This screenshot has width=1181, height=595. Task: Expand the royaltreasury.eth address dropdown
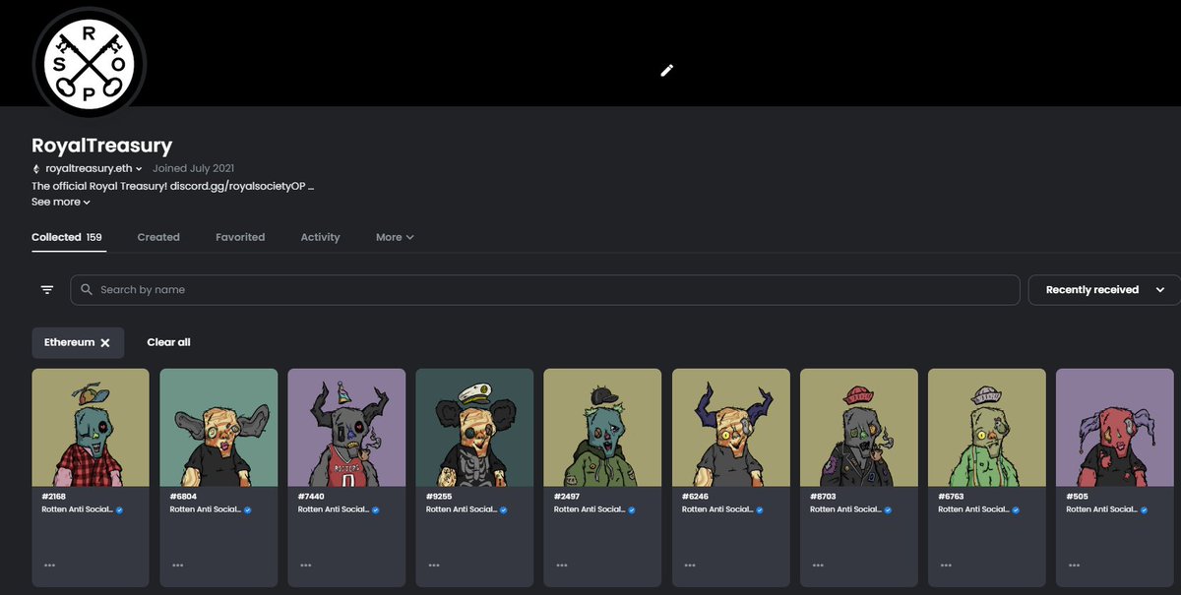click(139, 169)
